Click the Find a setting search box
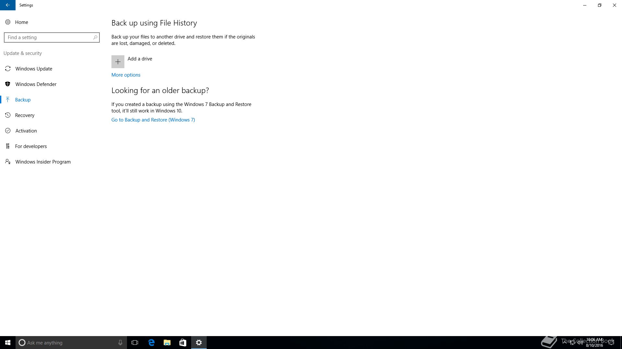Image resolution: width=622 pixels, height=349 pixels. [52, 37]
